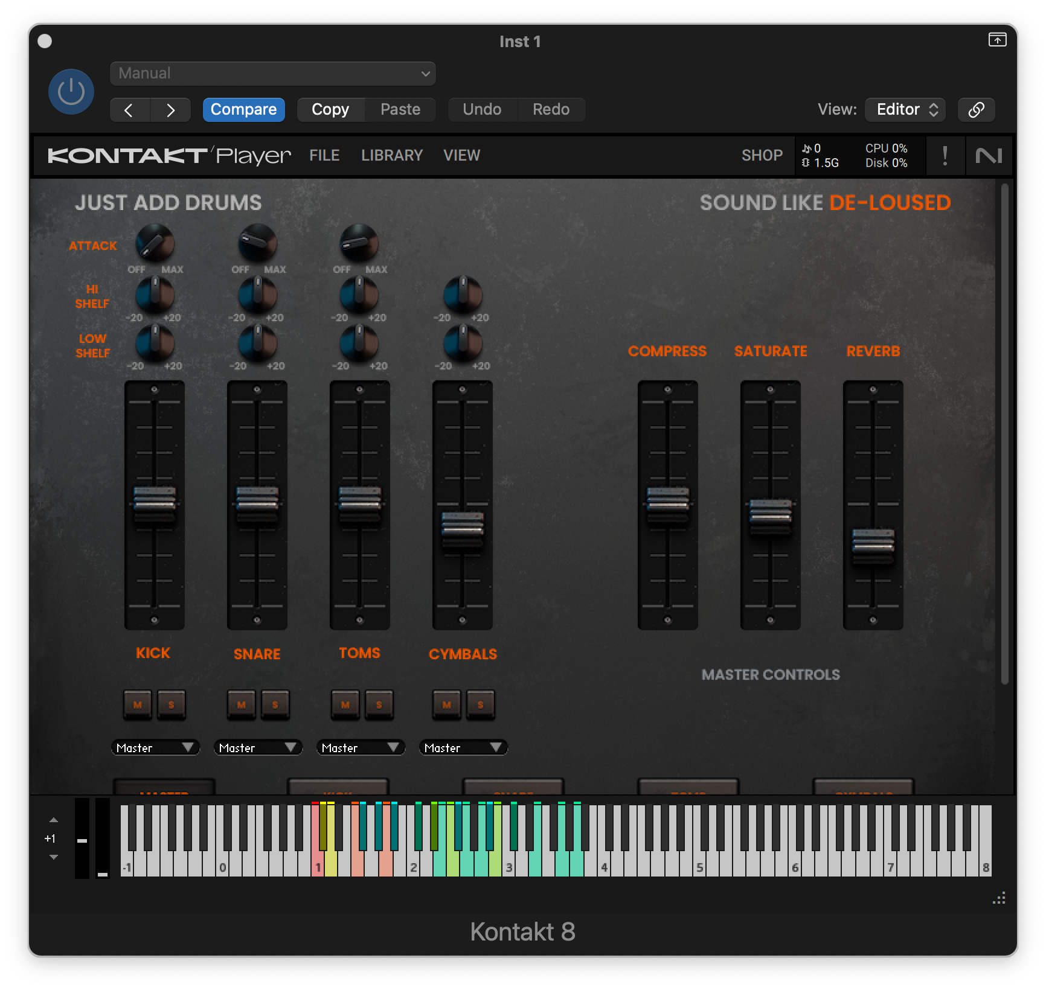Open the CYMBALS output Master dropdown
This screenshot has width=1046, height=990.
tap(464, 748)
